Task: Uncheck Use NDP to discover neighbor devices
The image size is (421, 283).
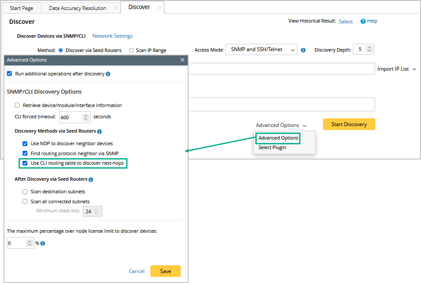Action: 25,143
